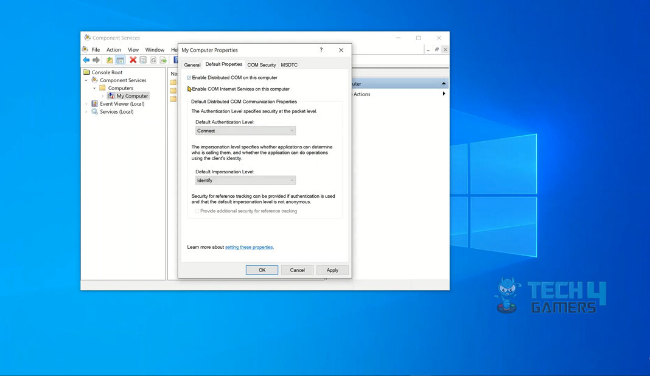
Task: Open the Default Authentication Level dropdown
Action: tap(292, 130)
